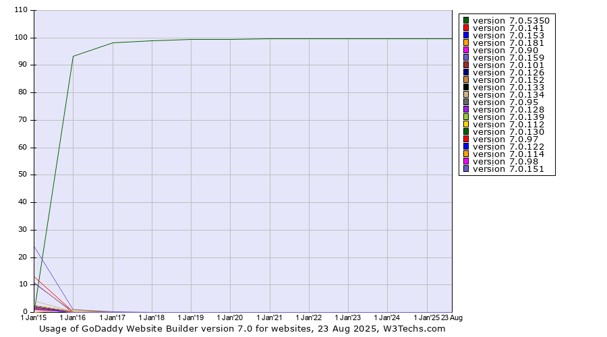607x337 pixels.
Task: Click the x-axis label 23 Aug
Action: point(452,317)
